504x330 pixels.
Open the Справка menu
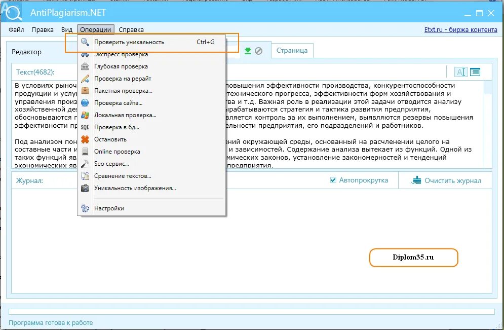click(131, 29)
